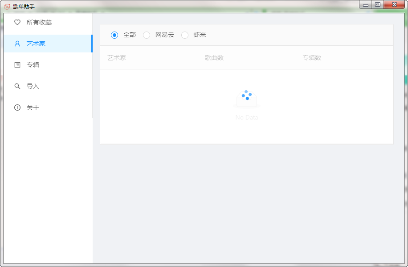Click the magnifier icon next to 导入
Image resolution: width=408 pixels, height=267 pixels.
pos(17,86)
